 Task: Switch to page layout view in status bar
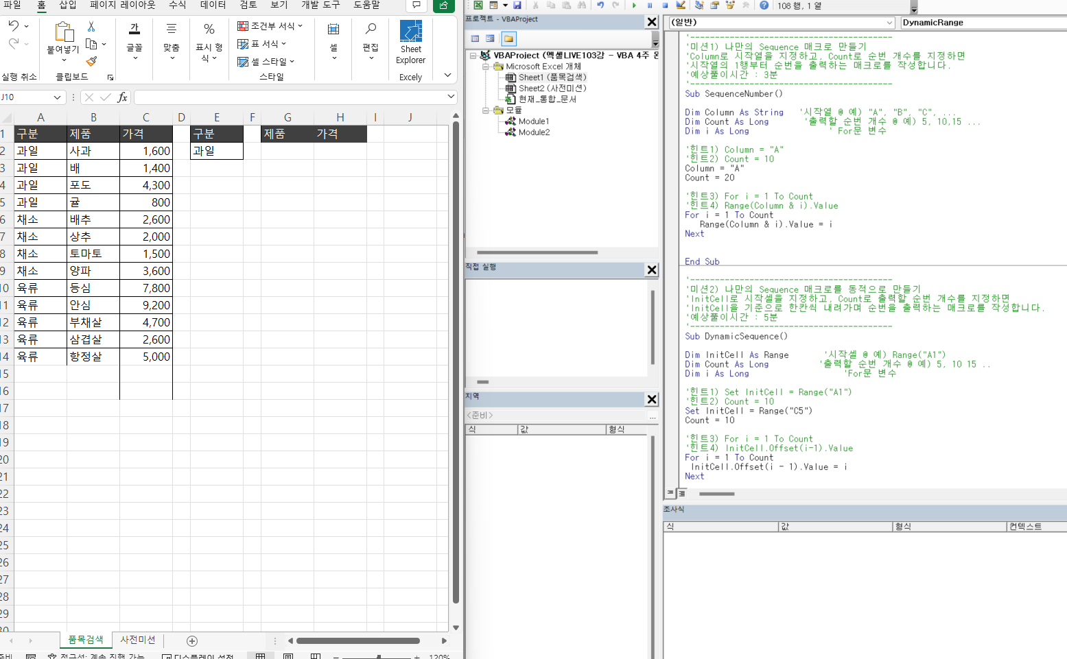[x=288, y=656]
